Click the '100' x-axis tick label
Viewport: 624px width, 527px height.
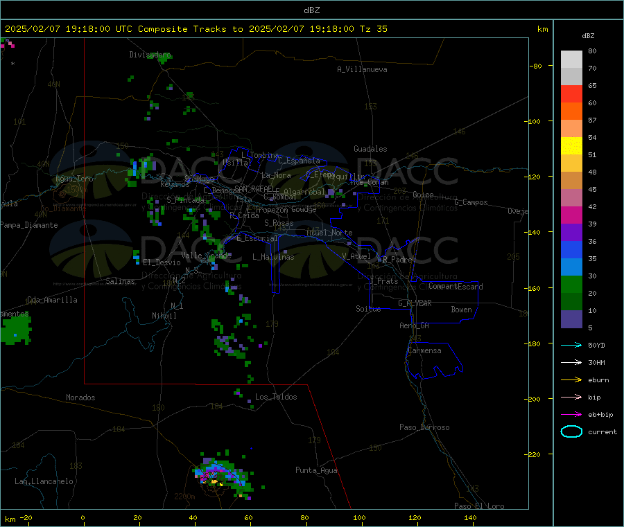pos(359,517)
